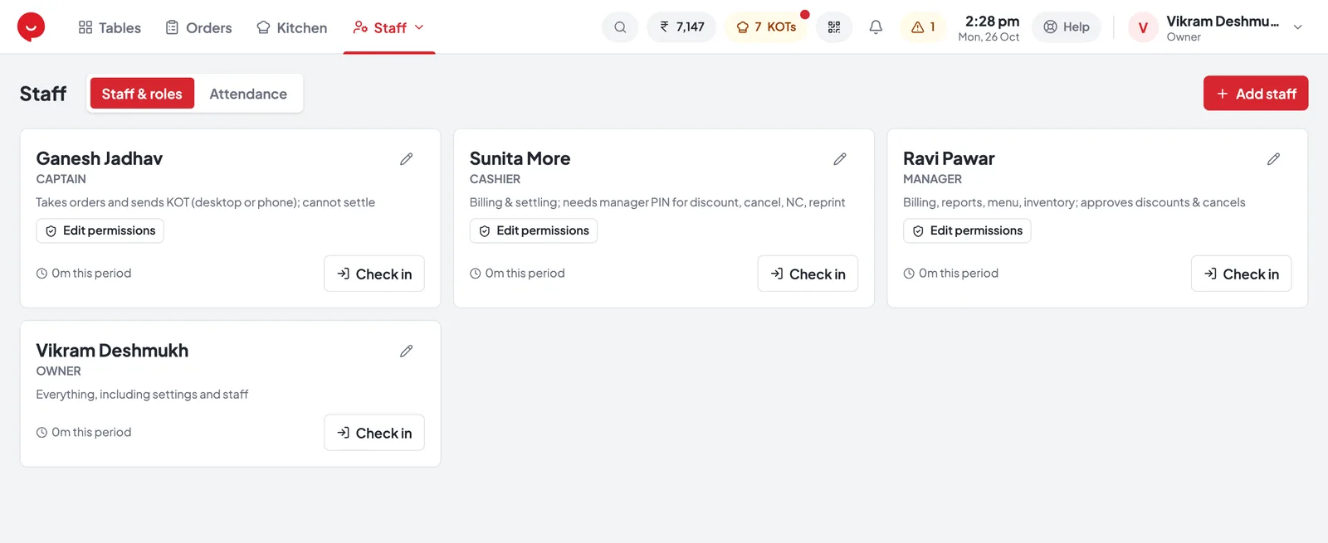Click the red smiley app logo
The width and height of the screenshot is (1328, 543).
(31, 27)
